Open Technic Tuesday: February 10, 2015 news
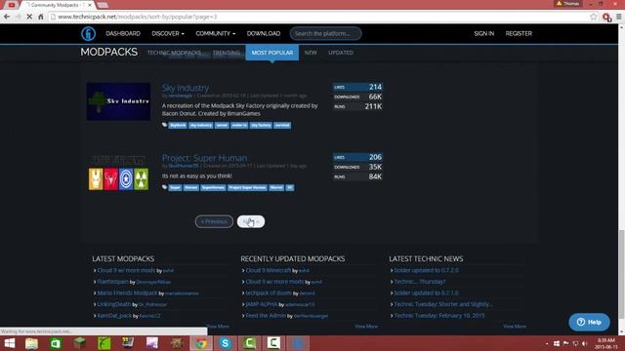The height and width of the screenshot is (351, 625). pos(439,316)
